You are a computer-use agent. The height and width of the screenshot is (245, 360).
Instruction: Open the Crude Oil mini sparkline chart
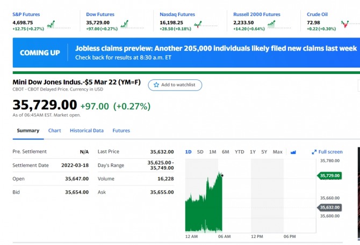350,24
